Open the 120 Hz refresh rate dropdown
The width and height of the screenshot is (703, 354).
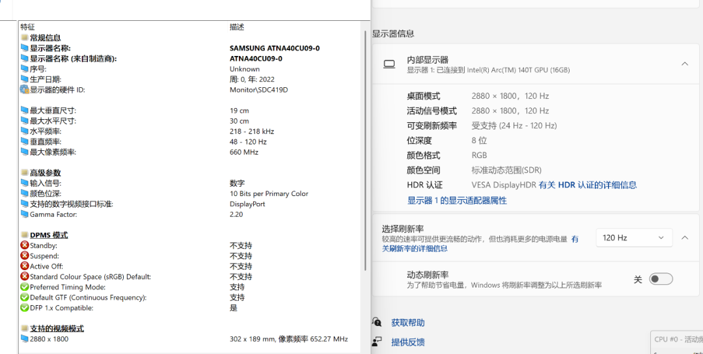click(x=634, y=238)
